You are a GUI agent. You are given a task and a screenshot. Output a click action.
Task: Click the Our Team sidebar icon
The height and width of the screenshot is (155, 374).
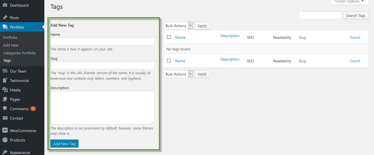point(5,71)
